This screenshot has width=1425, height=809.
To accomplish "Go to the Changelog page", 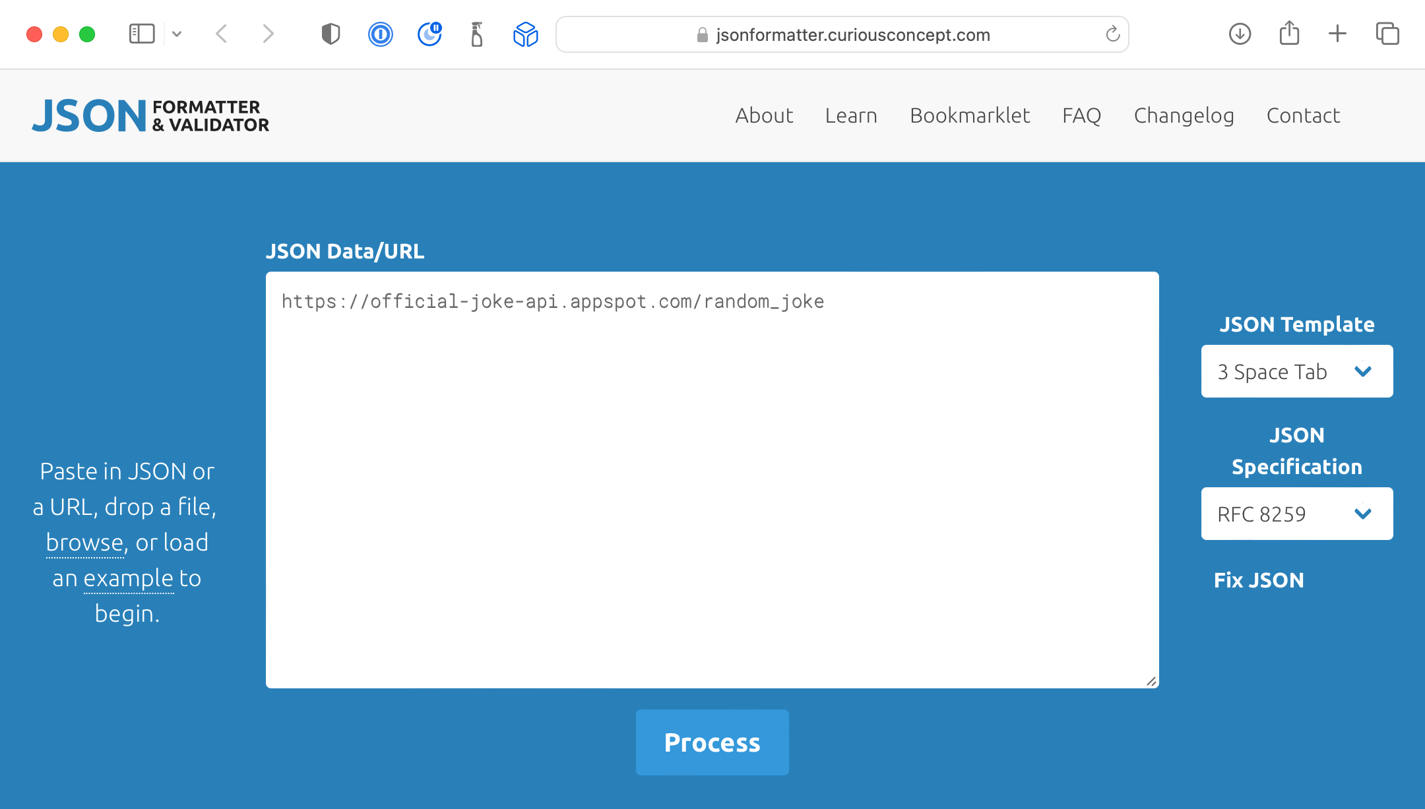I will point(1184,115).
